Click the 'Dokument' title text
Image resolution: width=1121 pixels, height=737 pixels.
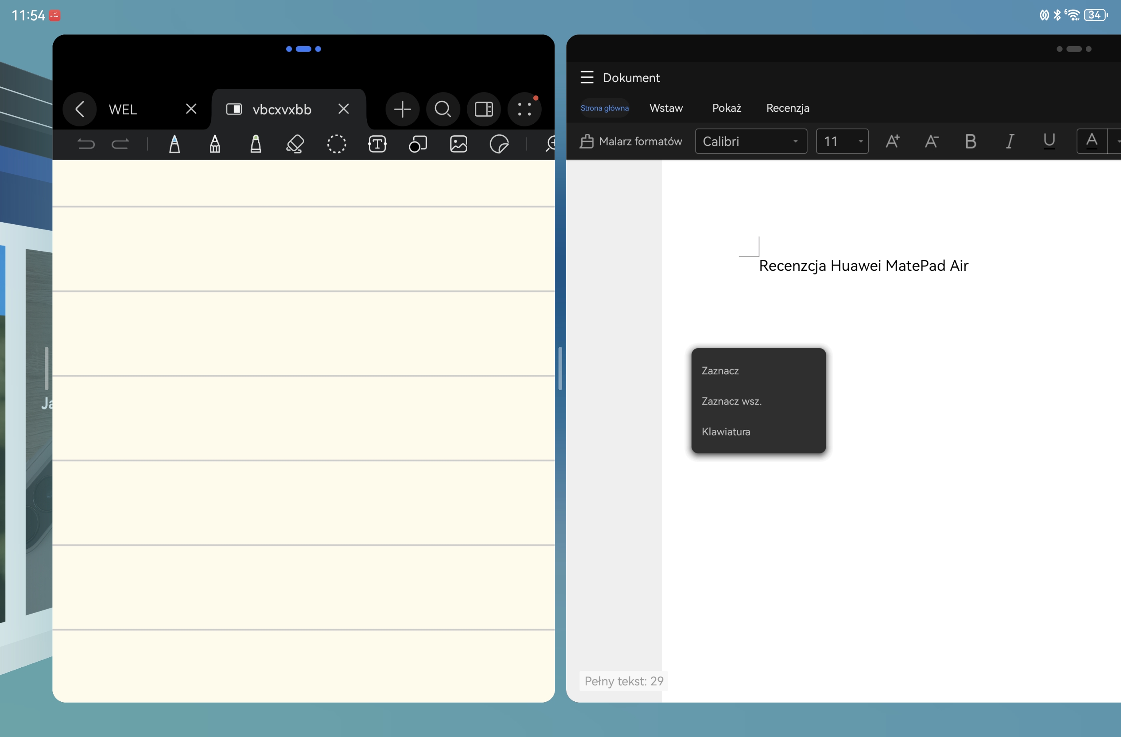[631, 78]
